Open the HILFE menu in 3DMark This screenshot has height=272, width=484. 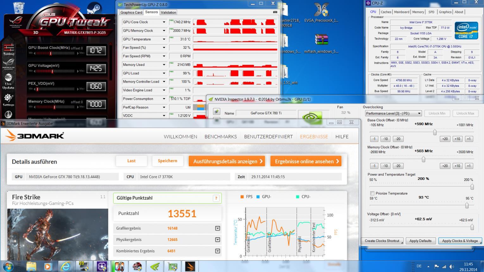[x=342, y=137]
